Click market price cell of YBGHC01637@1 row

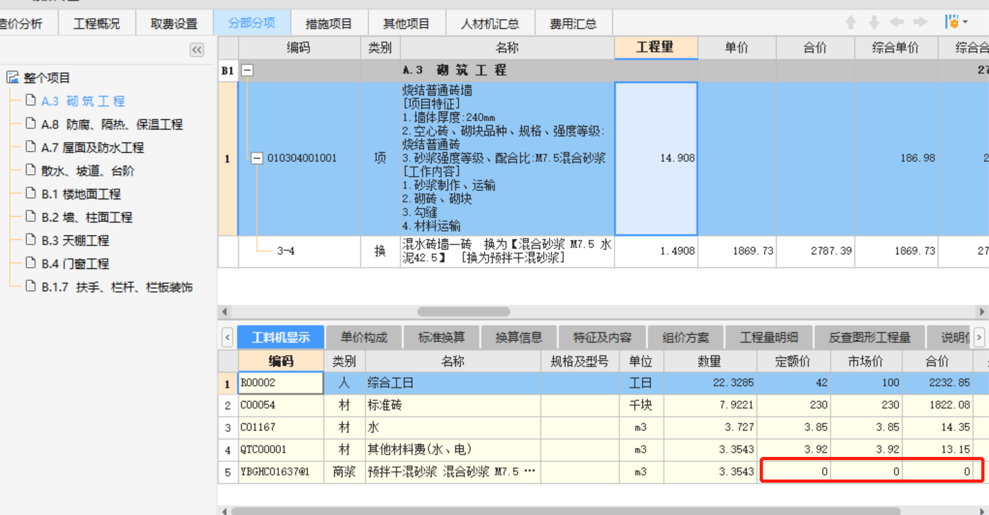click(866, 472)
